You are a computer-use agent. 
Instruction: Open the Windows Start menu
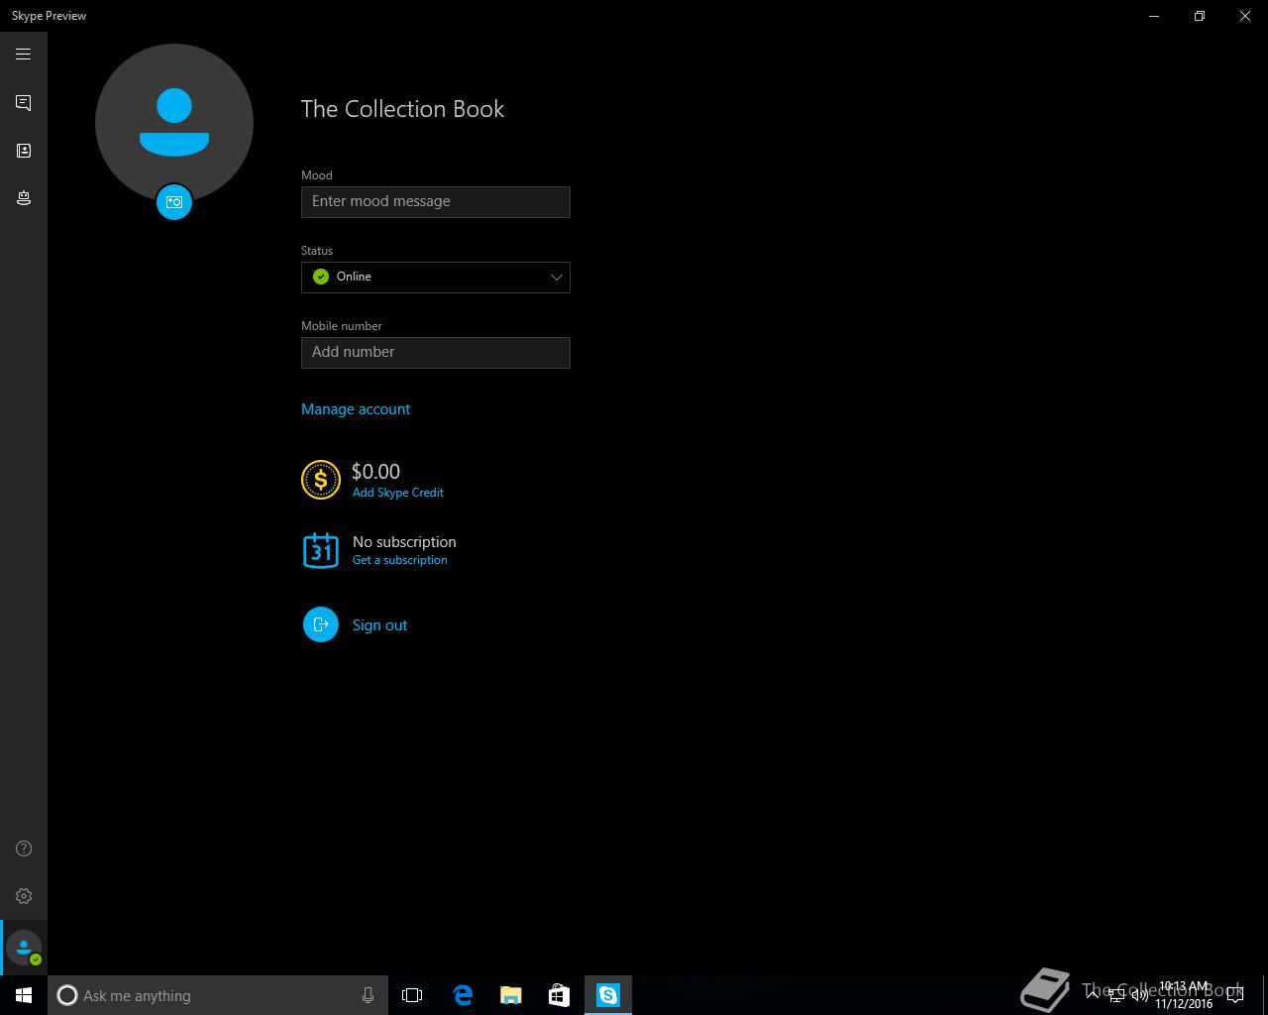click(24, 995)
